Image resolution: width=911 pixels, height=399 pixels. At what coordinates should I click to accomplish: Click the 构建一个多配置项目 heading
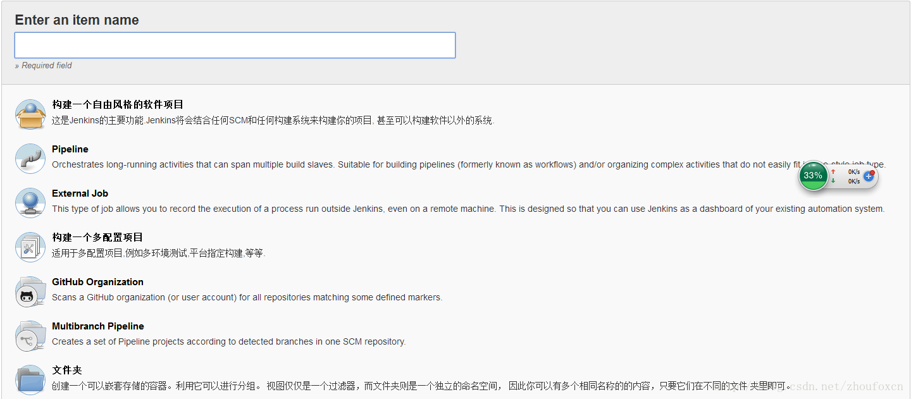[97, 238]
